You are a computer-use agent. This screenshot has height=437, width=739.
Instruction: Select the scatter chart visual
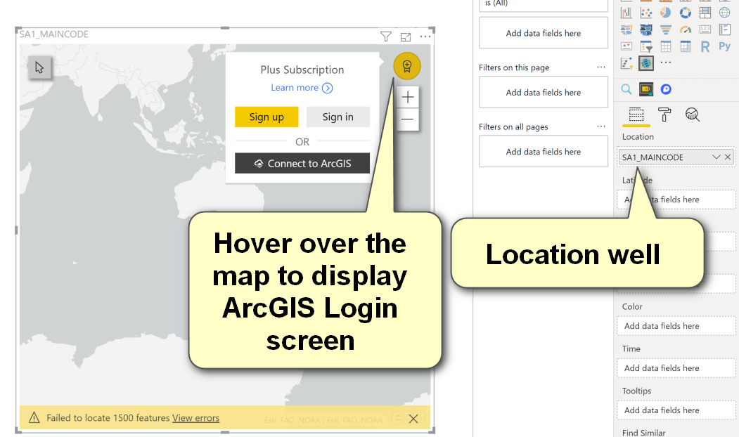(646, 13)
